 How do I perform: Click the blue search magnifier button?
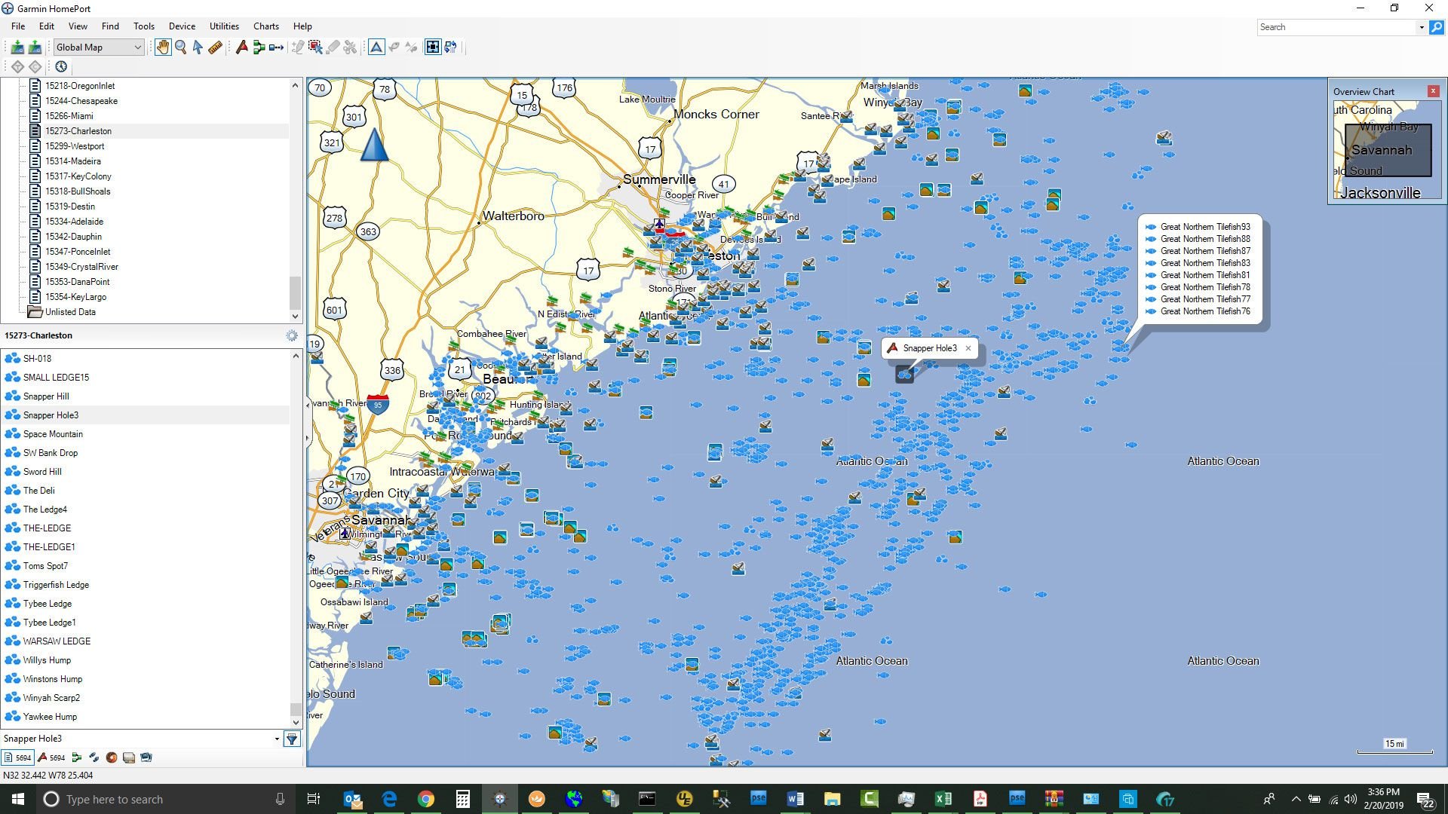point(1437,27)
